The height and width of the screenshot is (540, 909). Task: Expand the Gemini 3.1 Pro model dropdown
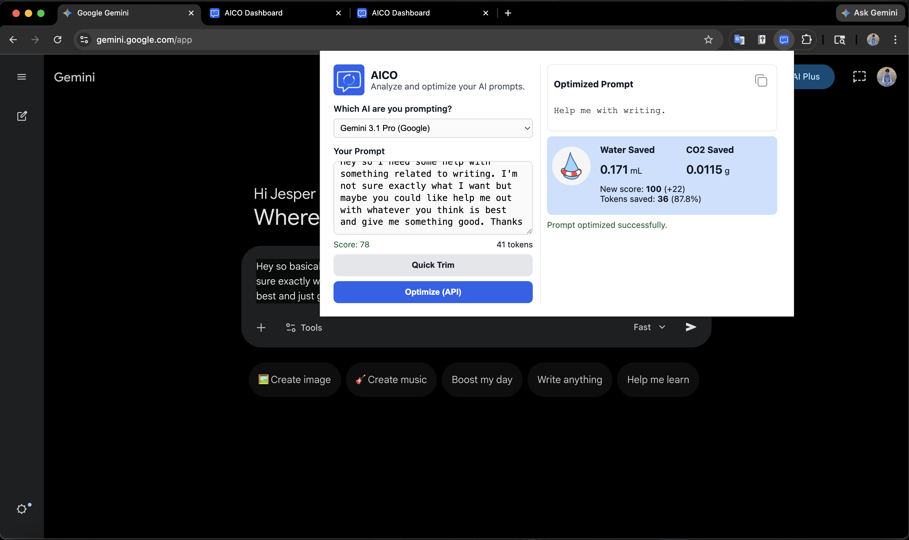[x=433, y=128]
